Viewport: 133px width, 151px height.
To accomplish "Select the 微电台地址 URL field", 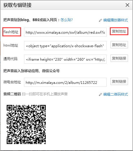I will 65,82.
